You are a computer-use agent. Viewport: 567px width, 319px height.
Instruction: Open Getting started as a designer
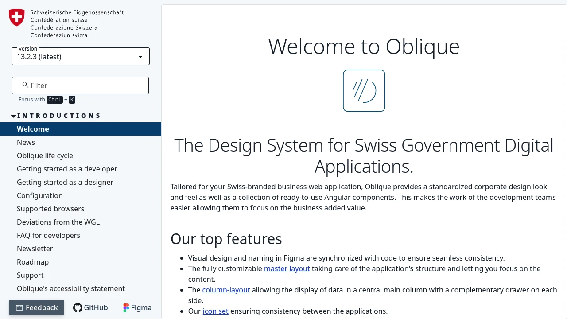coord(65,182)
